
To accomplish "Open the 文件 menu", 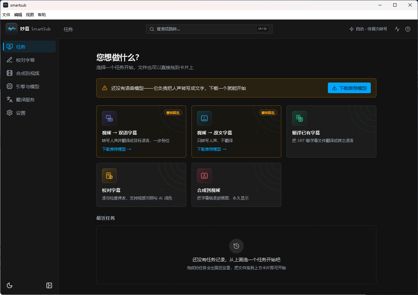I will 6,15.
